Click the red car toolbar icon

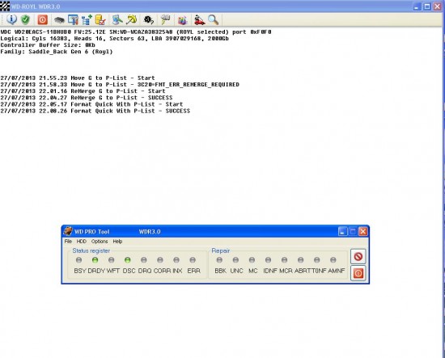(200, 20)
